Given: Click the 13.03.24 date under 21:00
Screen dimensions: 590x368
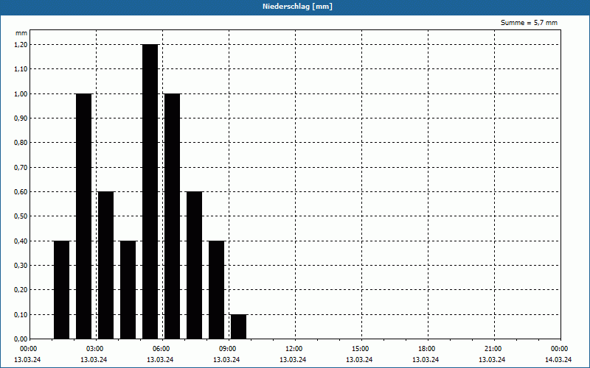Looking at the screenshot, I should coord(492,360).
